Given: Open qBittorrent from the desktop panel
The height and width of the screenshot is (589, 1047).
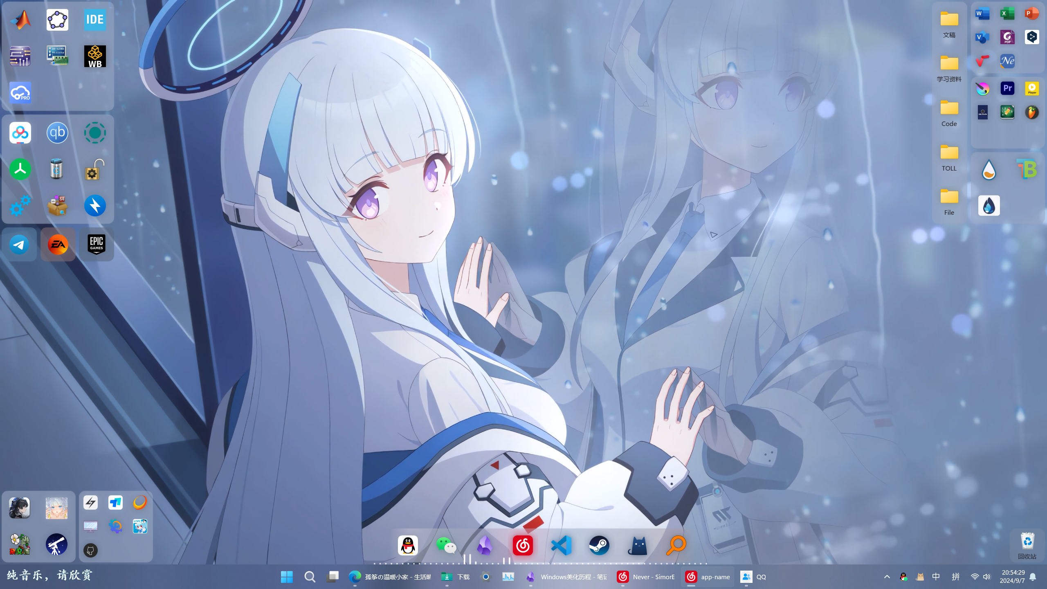Looking at the screenshot, I should pyautogui.click(x=57, y=133).
